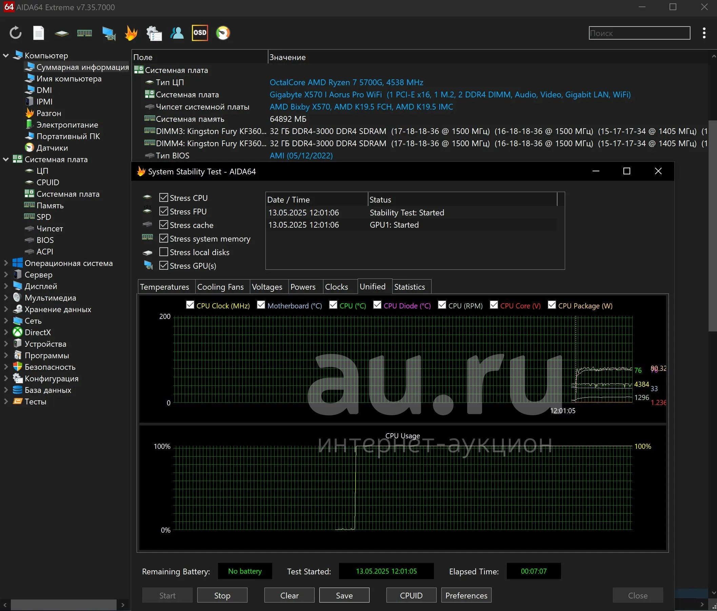This screenshot has width=717, height=611.
Task: Open Портативный ПК tree item
Action: tap(63, 136)
